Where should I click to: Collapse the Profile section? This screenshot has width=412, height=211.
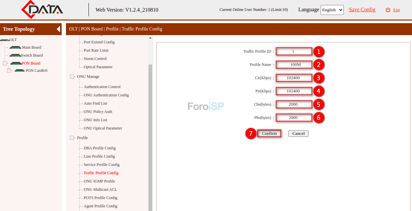click(72, 138)
